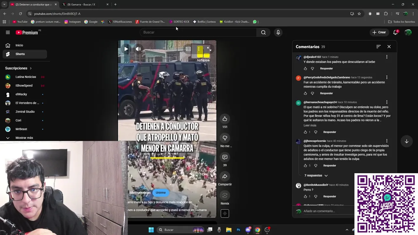Dislike @djwalo4102's comment
The height and width of the screenshot is (235, 418).
click(313, 69)
